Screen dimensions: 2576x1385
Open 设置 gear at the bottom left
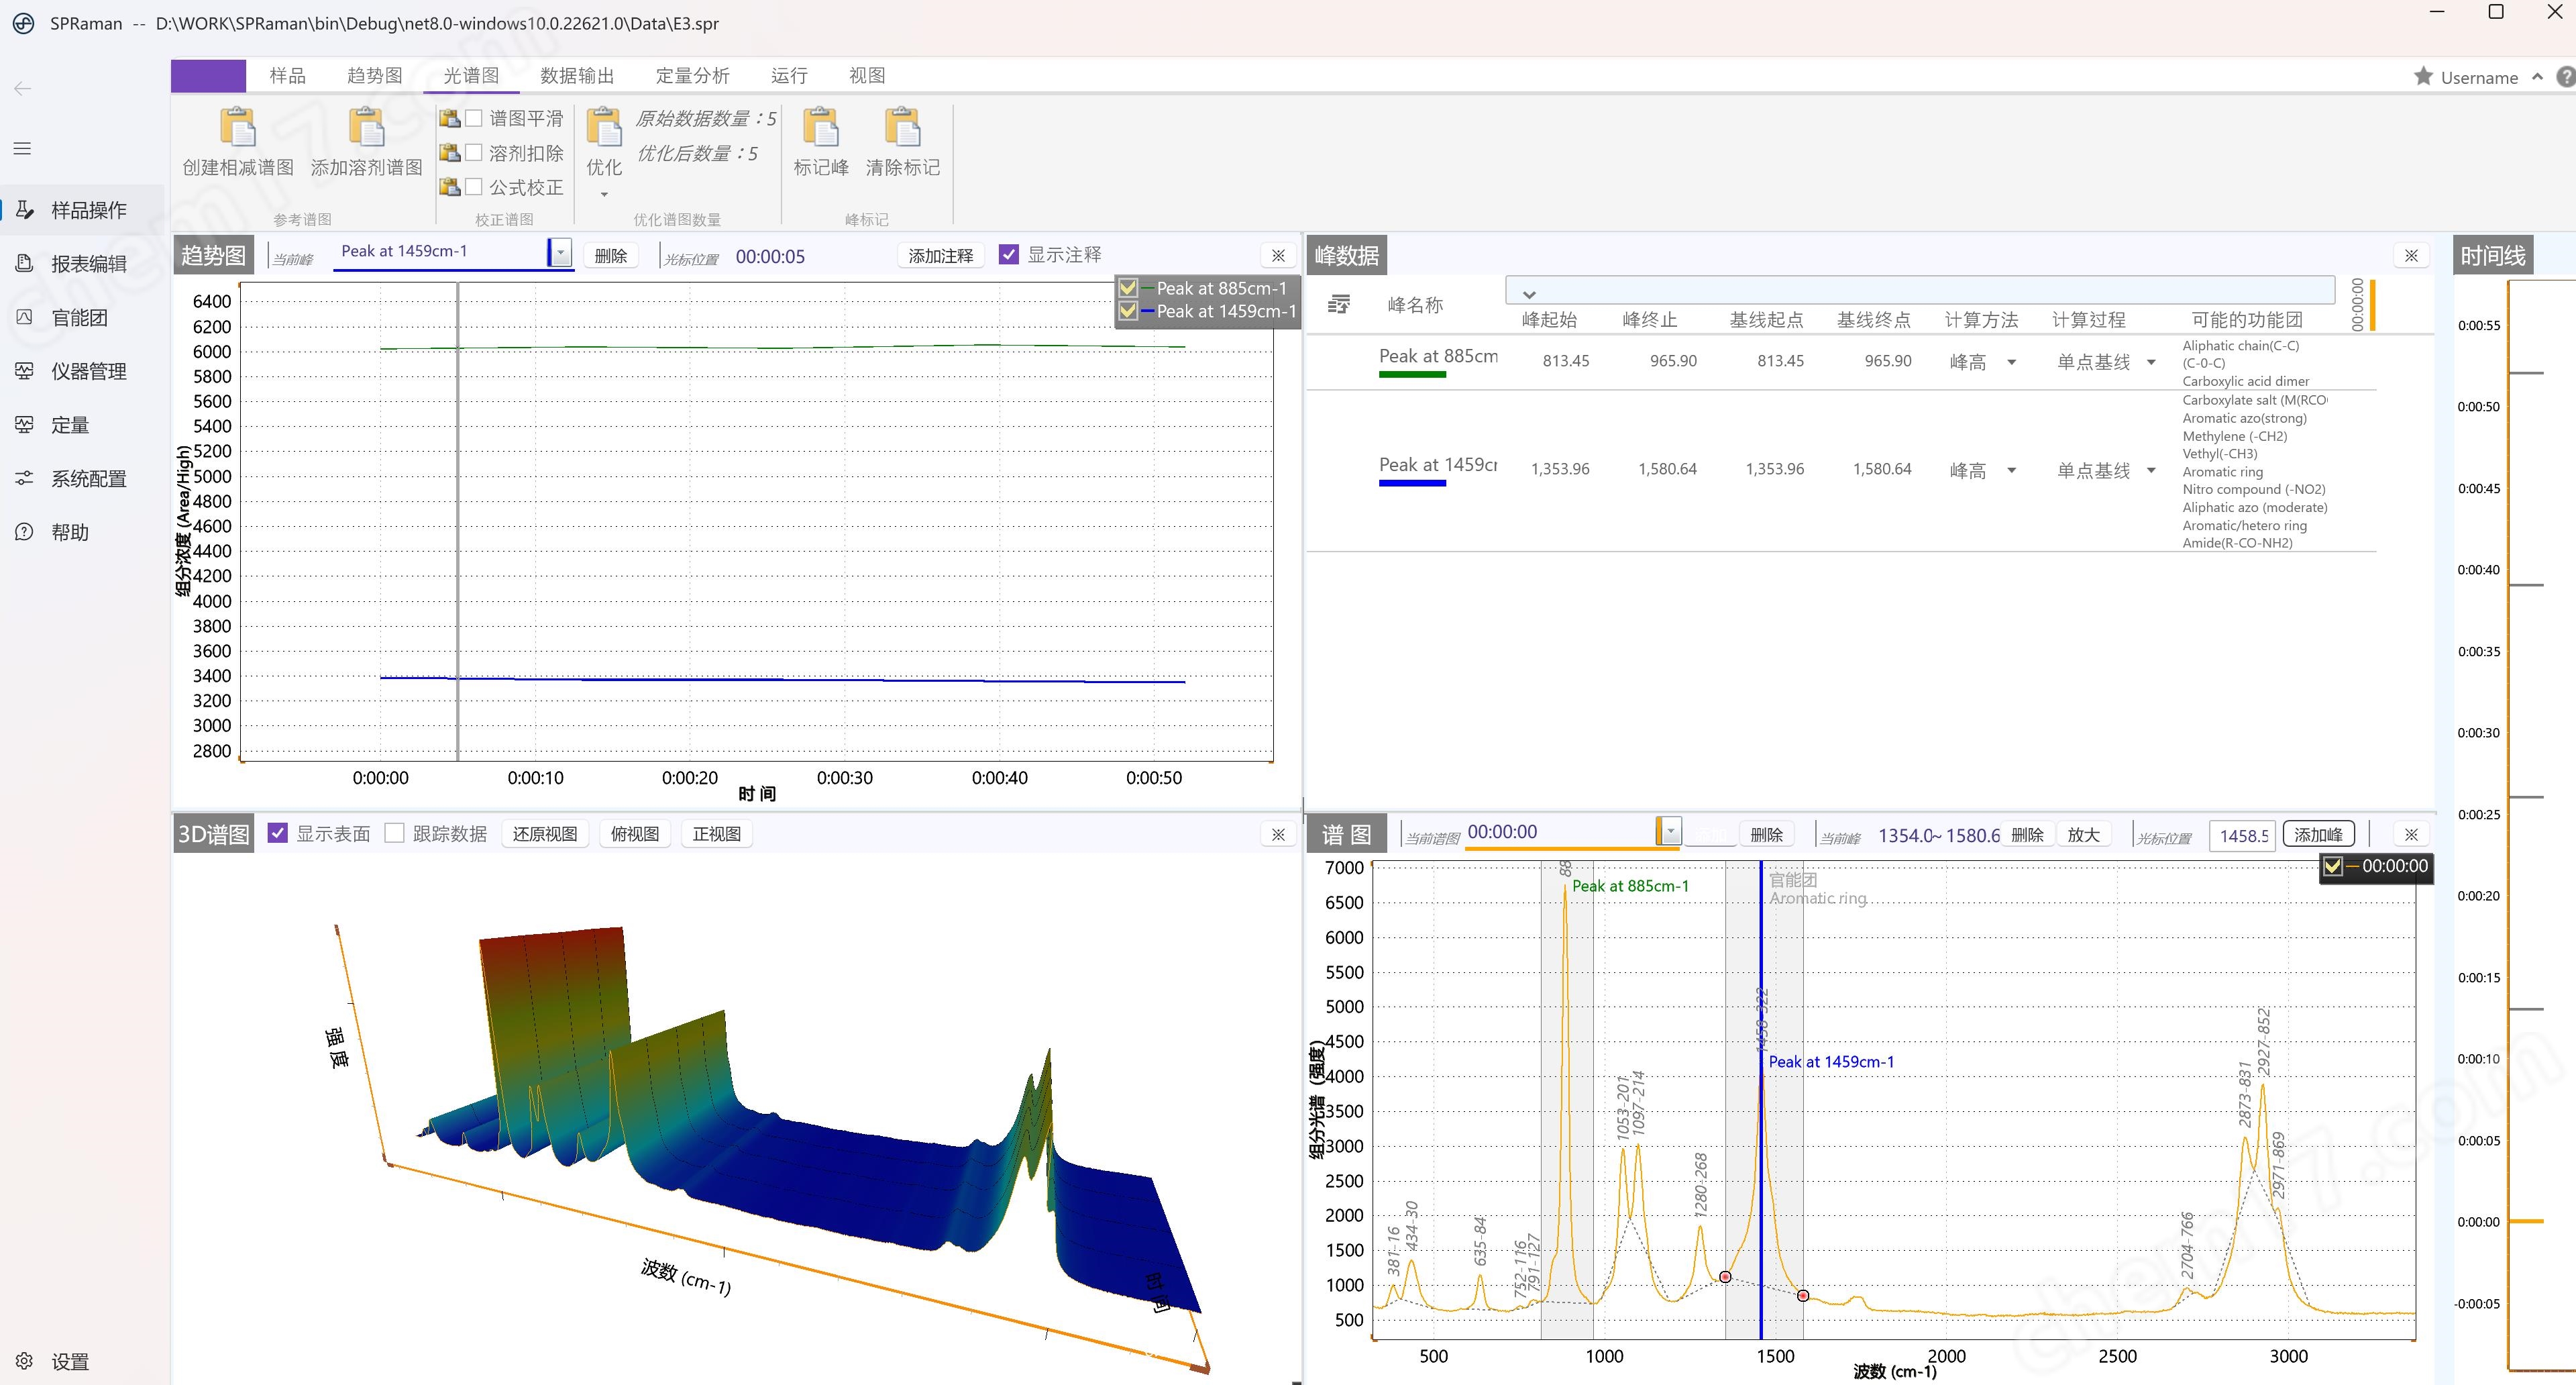24,1361
